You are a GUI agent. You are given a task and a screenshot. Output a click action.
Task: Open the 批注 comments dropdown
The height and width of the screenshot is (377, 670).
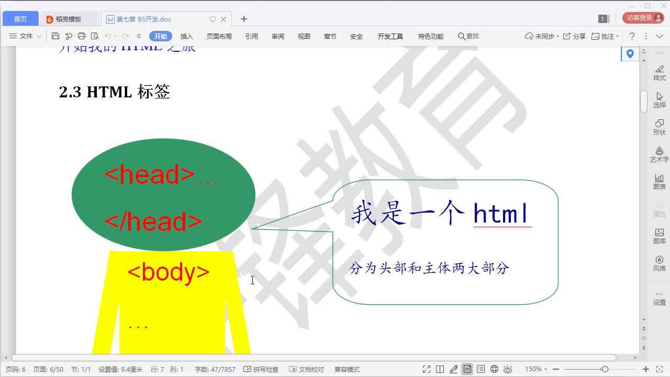(x=605, y=36)
